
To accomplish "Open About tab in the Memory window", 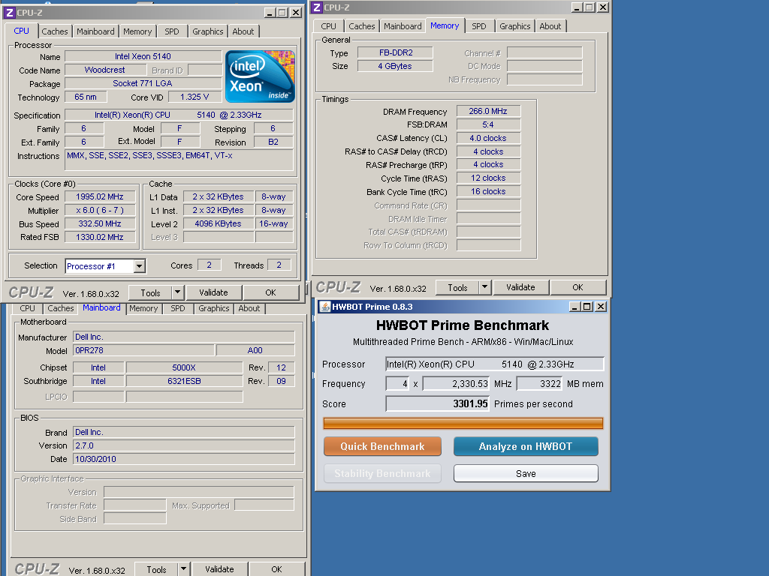I will click(550, 26).
